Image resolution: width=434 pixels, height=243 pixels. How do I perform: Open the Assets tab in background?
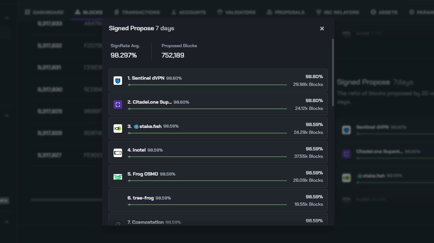(384, 12)
